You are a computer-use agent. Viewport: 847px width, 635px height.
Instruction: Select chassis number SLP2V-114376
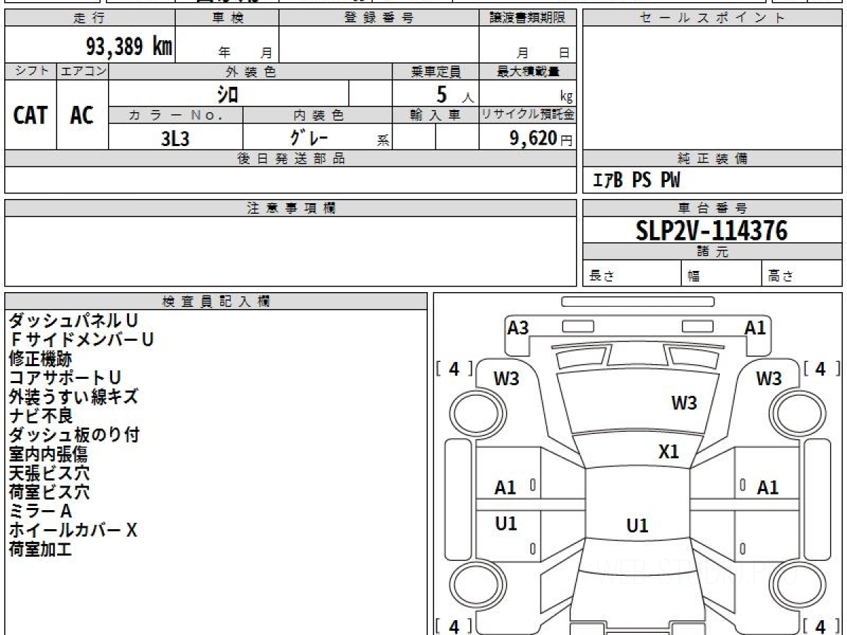711,231
